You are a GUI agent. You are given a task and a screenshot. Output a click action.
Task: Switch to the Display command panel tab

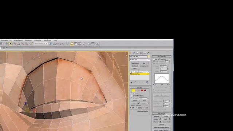pyautogui.click(x=145, y=53)
